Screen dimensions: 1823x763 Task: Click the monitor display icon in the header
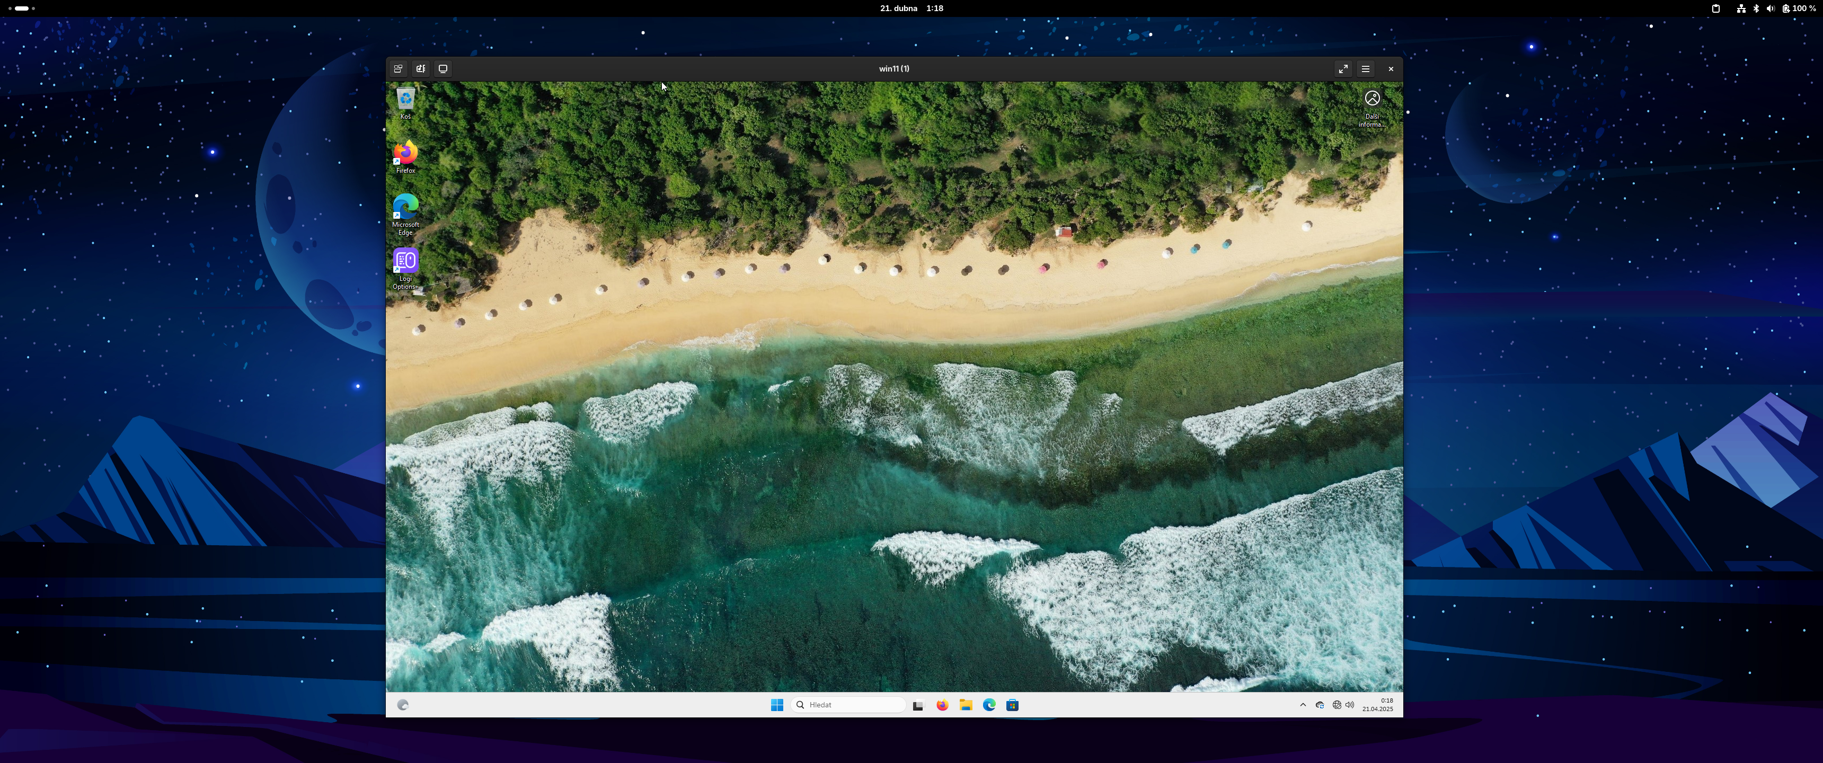pos(443,69)
